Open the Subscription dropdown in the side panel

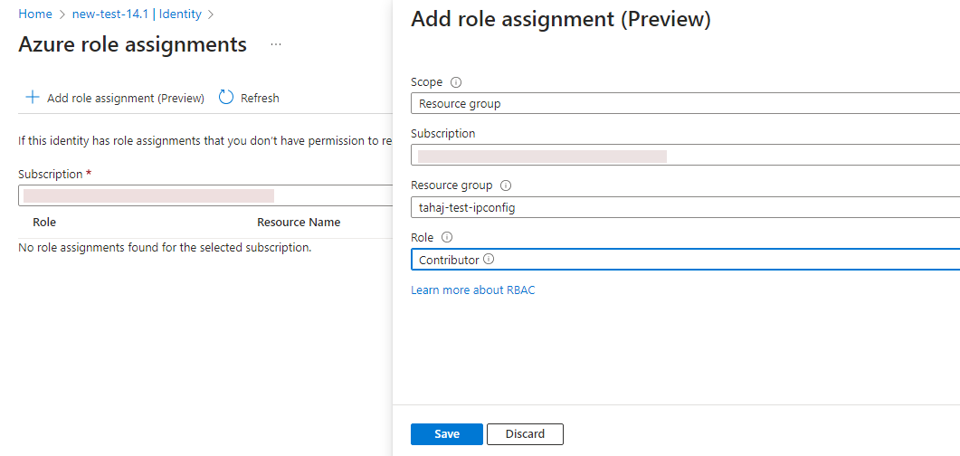pyautogui.click(x=685, y=156)
